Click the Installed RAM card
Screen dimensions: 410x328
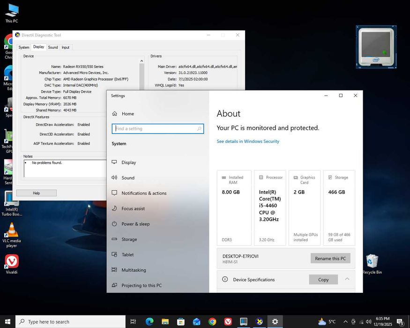234,208
